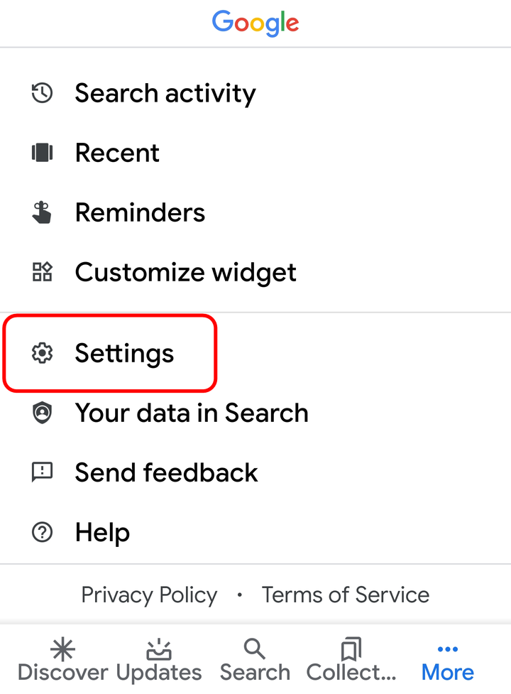Viewport: 511px width, 694px height.
Task: Open Search activity
Action: (165, 93)
